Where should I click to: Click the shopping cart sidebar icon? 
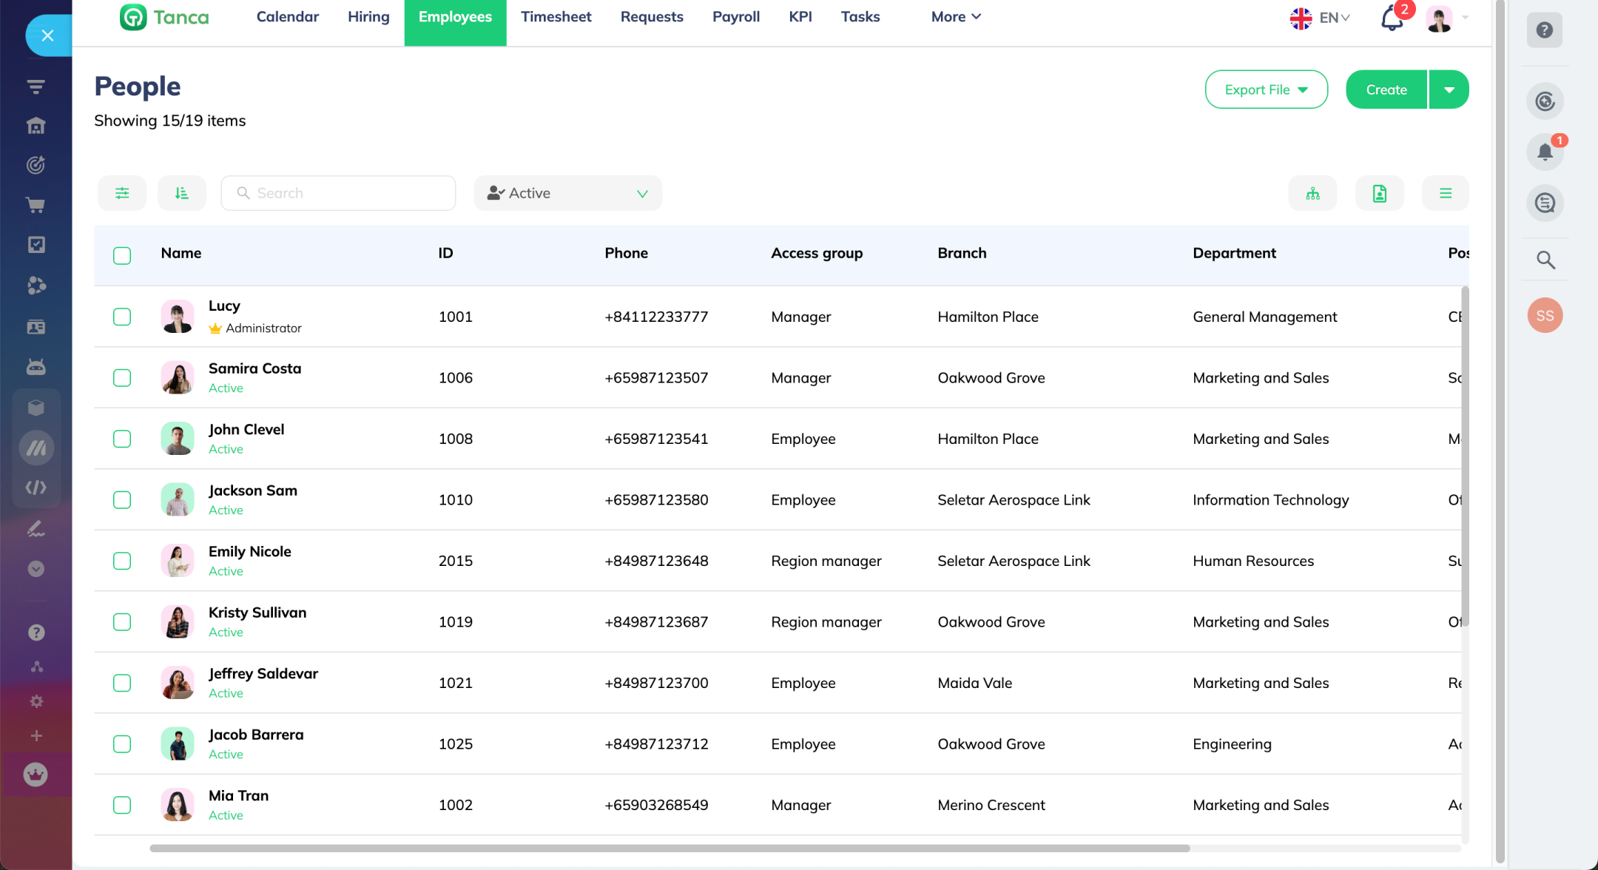36,205
